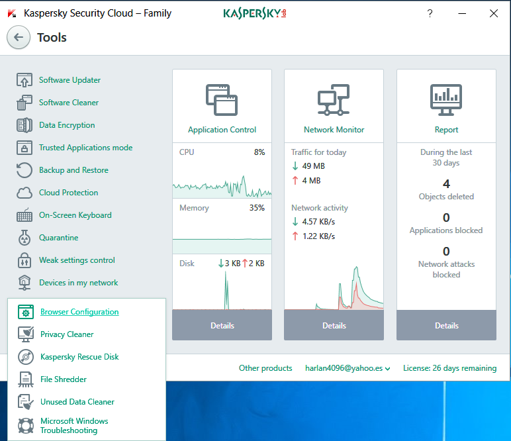Go back using the arrow button

click(19, 38)
